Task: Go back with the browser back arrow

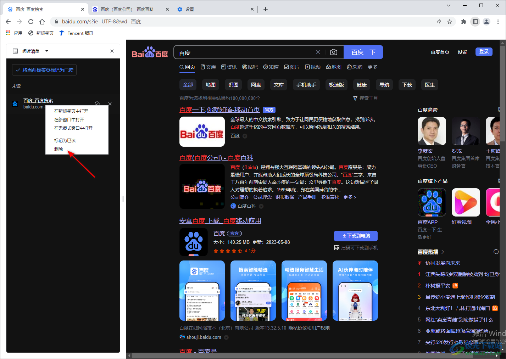Action: point(8,22)
